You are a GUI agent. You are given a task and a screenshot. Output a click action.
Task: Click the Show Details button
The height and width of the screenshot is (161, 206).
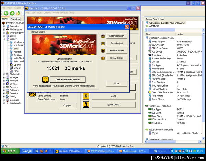pyautogui.click(x=117, y=58)
